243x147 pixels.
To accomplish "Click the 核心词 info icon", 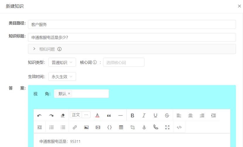I will [x=95, y=62].
